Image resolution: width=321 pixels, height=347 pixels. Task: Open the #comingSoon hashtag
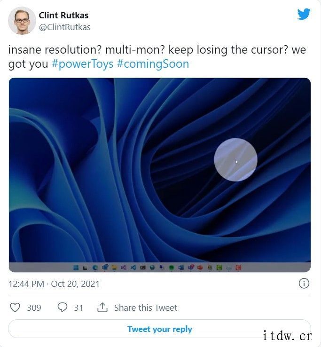click(x=153, y=64)
